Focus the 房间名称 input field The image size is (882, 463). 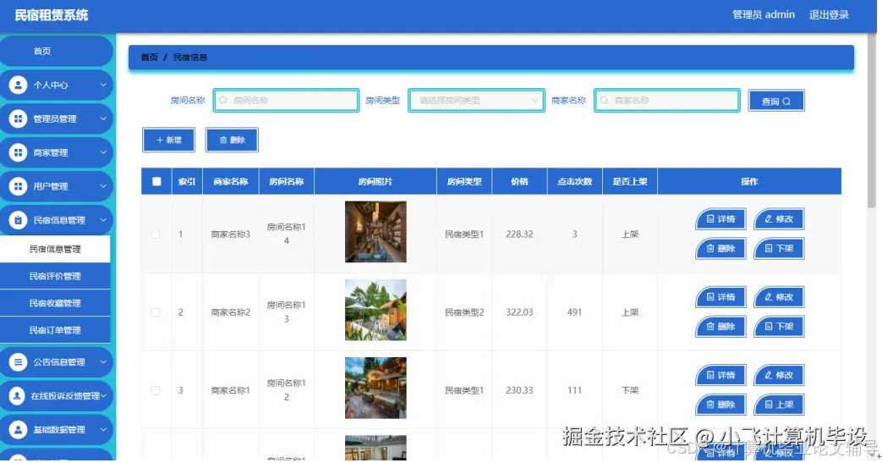[287, 100]
